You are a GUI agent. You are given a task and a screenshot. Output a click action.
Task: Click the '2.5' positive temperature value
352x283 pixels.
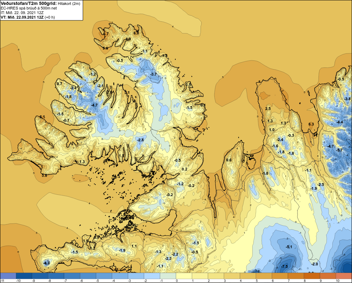click(268, 109)
